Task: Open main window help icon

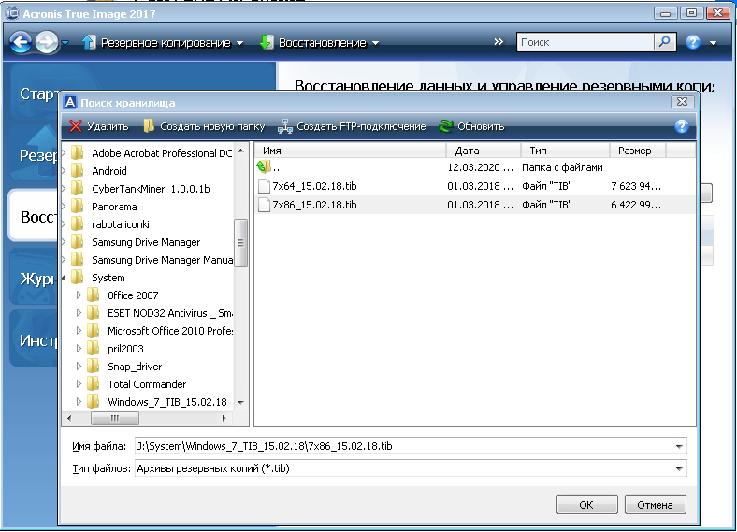Action: coord(693,42)
